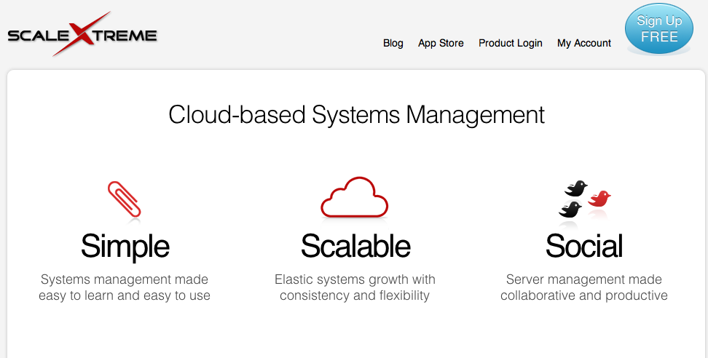Go to the App Store link
The image size is (708, 358).
(441, 43)
